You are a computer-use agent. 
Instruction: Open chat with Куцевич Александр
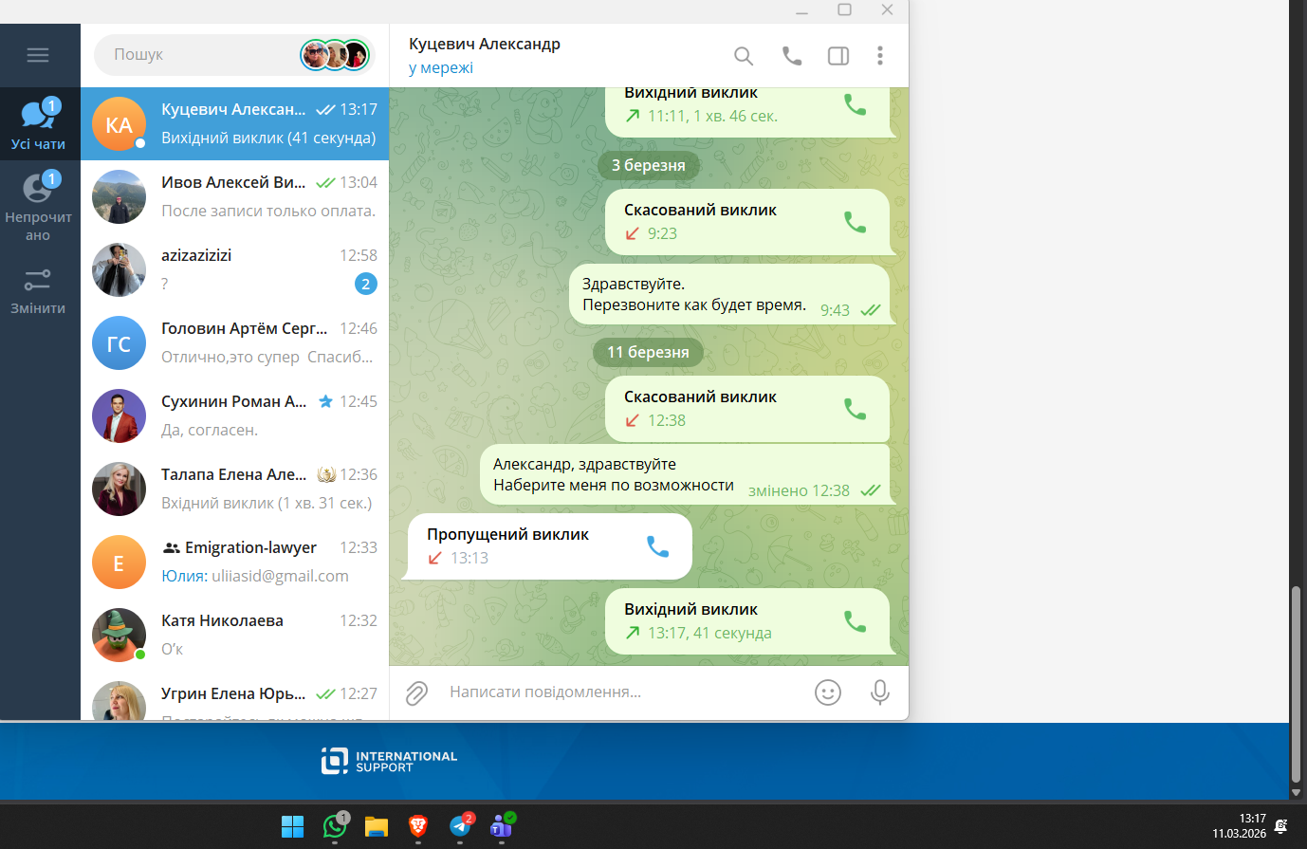point(234,124)
